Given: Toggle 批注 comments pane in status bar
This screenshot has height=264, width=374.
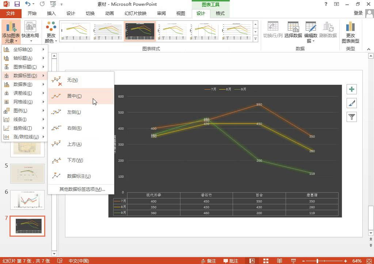Looking at the screenshot, I should click(231, 261).
